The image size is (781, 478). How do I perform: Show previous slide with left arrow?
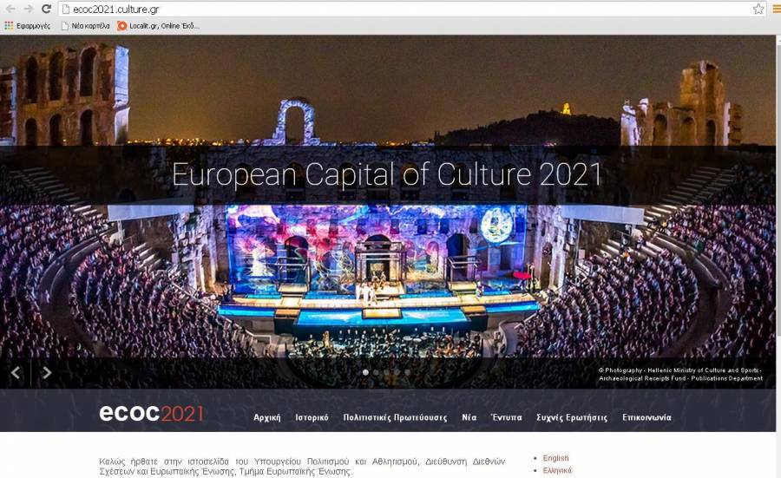(16, 373)
